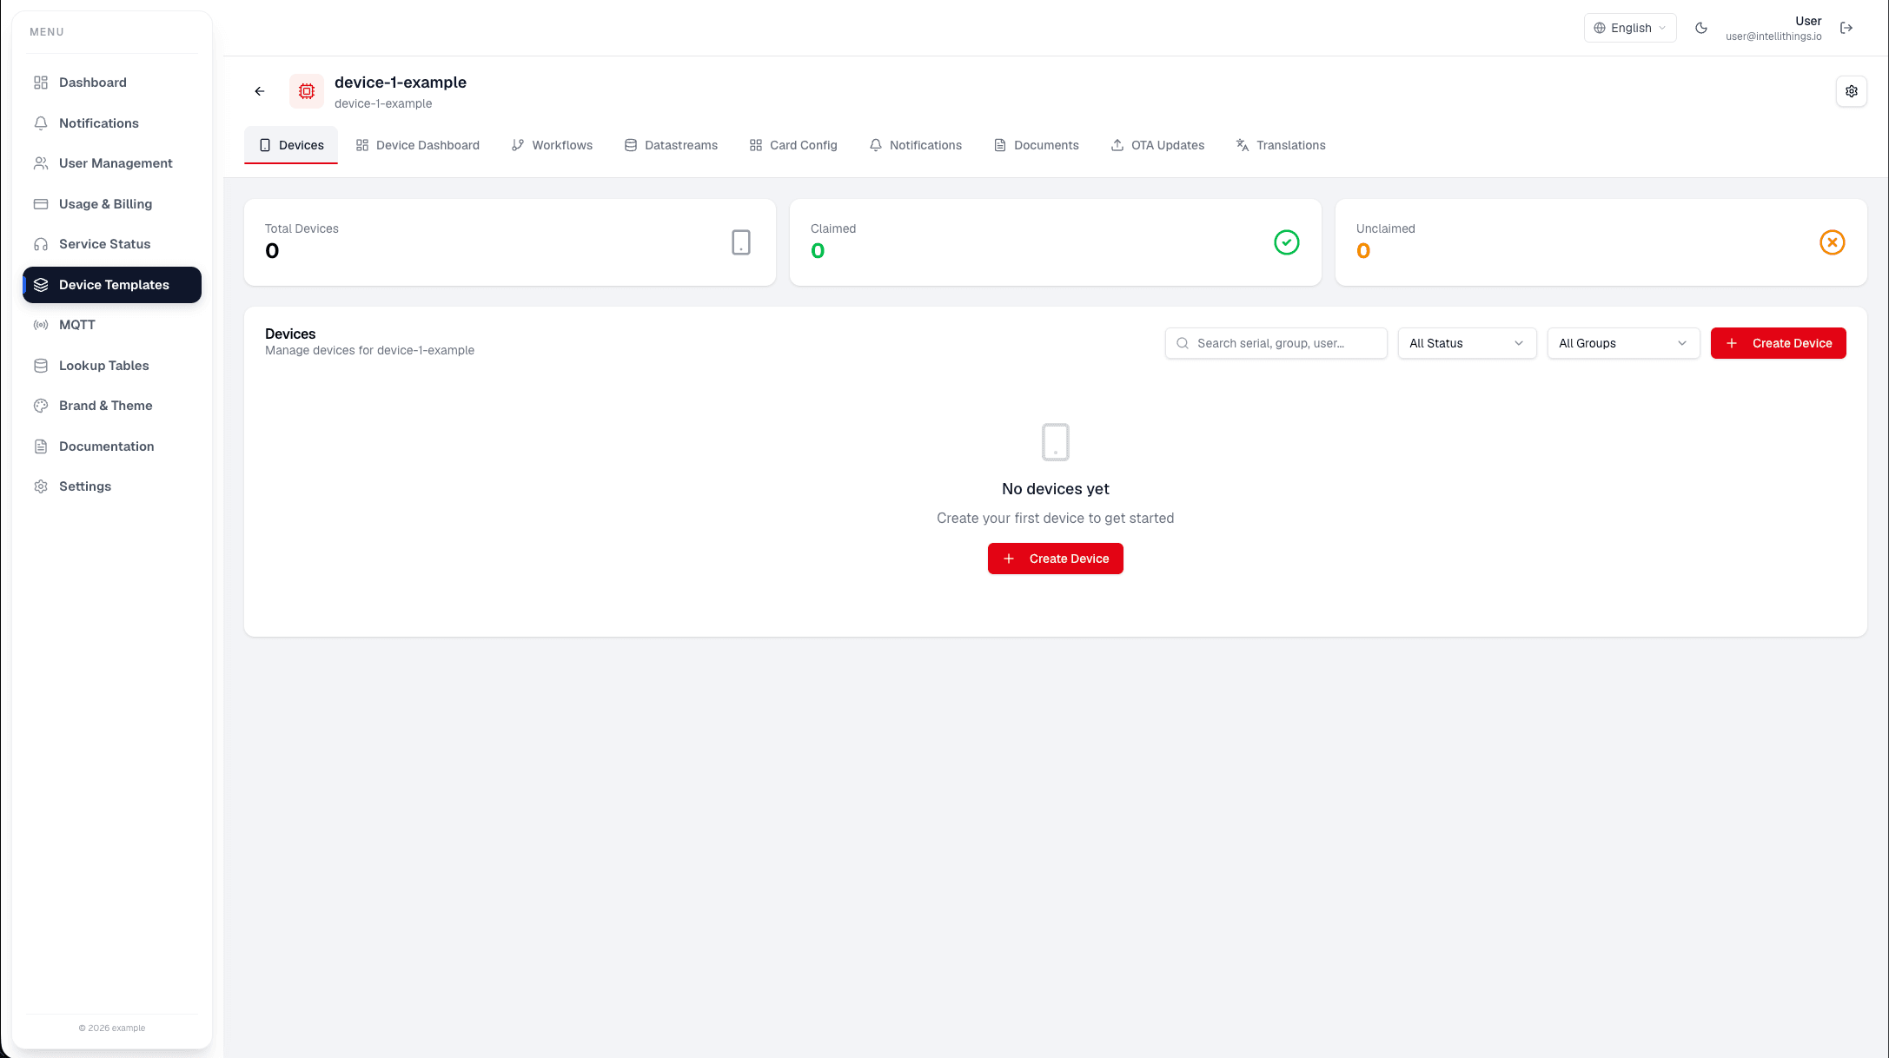Open template settings gear icon
This screenshot has width=1889, height=1058.
[x=1851, y=91]
